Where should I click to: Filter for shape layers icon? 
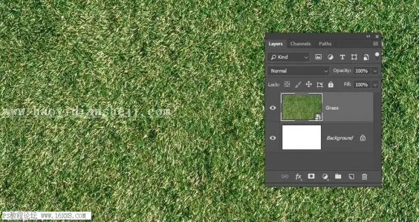point(354,57)
